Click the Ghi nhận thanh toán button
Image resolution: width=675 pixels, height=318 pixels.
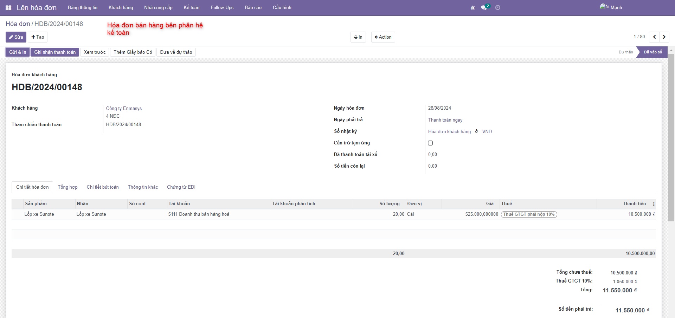pyautogui.click(x=55, y=52)
